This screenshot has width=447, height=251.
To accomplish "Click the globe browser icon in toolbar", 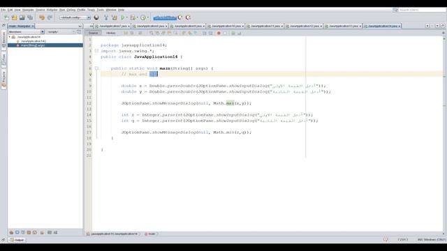I will pos(96,17).
